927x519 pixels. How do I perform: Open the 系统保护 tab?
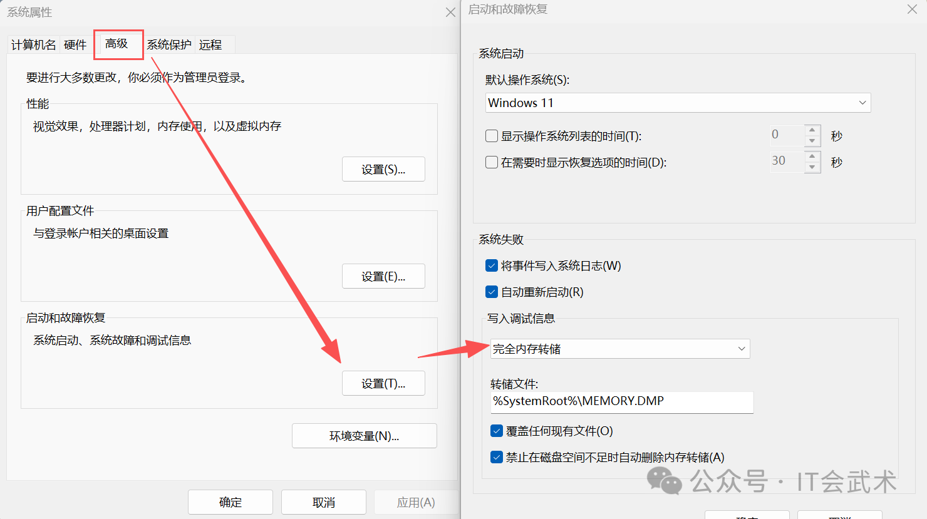tap(169, 44)
